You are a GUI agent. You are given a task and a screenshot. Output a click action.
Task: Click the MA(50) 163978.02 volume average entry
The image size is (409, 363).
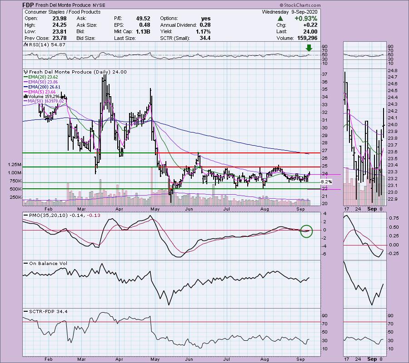[x=46, y=101]
